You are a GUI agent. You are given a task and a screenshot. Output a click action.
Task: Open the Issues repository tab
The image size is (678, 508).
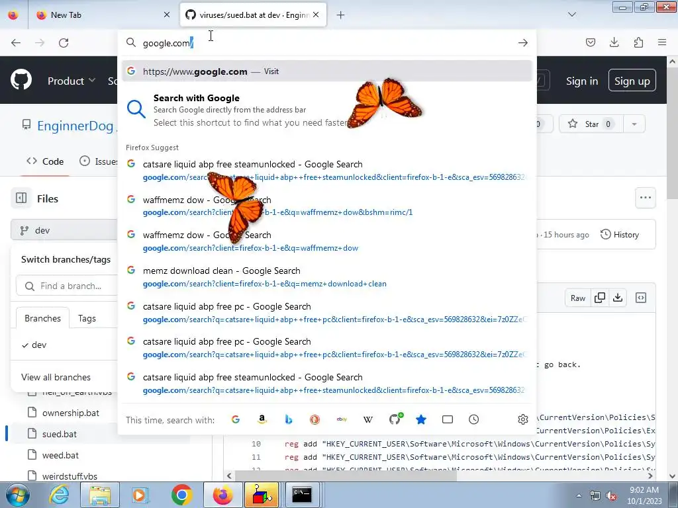click(x=99, y=161)
